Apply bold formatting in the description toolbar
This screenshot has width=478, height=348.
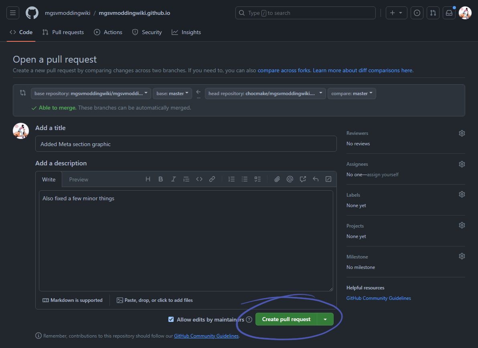click(x=160, y=179)
